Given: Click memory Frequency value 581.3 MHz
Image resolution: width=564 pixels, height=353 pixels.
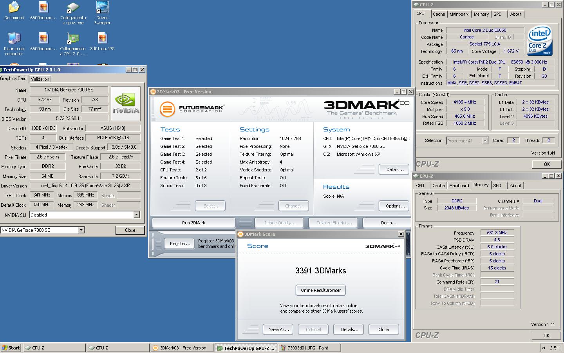Looking at the screenshot, I should pyautogui.click(x=497, y=233).
